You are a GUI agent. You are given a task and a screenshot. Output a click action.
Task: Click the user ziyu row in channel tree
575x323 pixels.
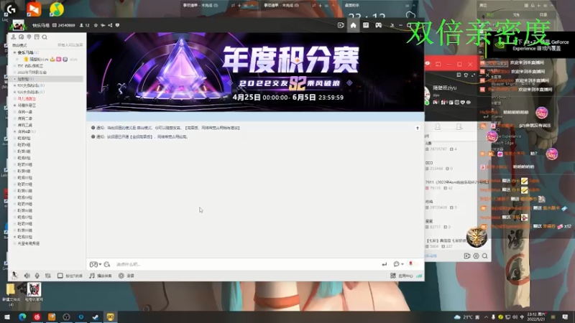(49, 60)
